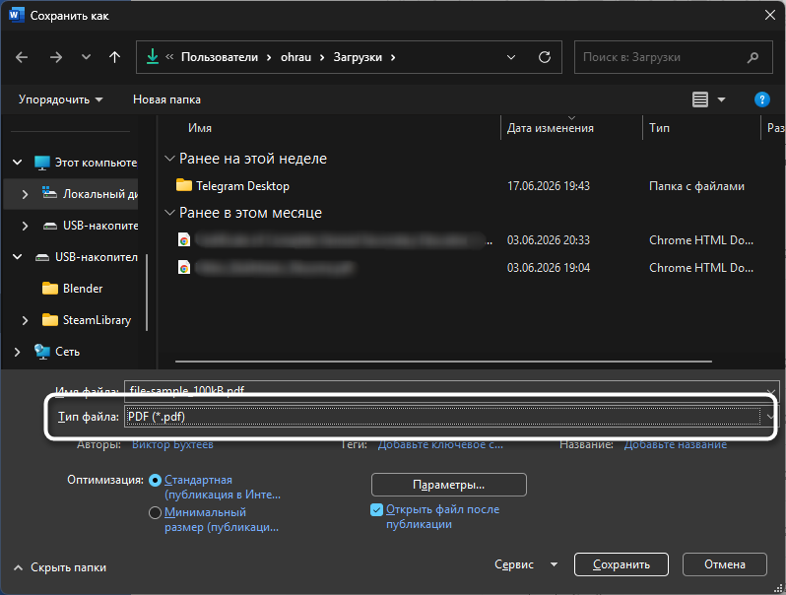Select the first Chrome HTML document icon
The height and width of the screenshot is (595, 786).
[184, 240]
